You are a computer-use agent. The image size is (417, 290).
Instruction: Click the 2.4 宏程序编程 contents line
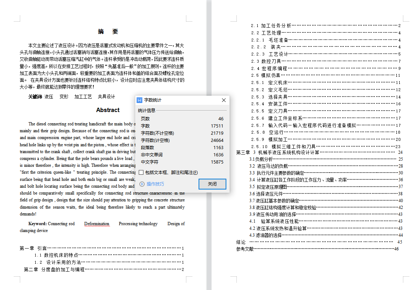coord(269,68)
